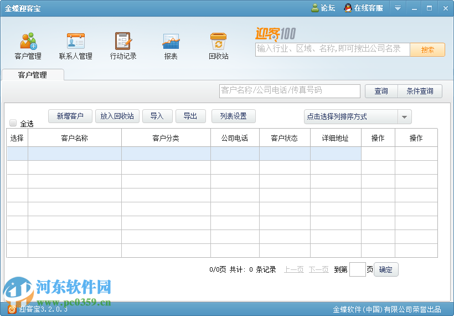Click 金蝶软件(中国)有限公司荣誉出品 status text
Viewport: 454px width, 316px height.
pos(387,309)
